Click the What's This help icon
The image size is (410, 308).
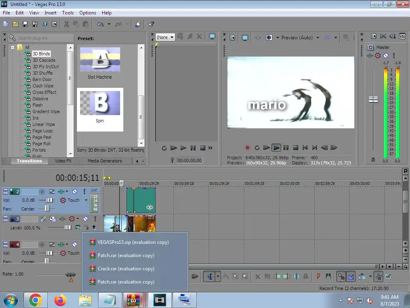(151, 24)
